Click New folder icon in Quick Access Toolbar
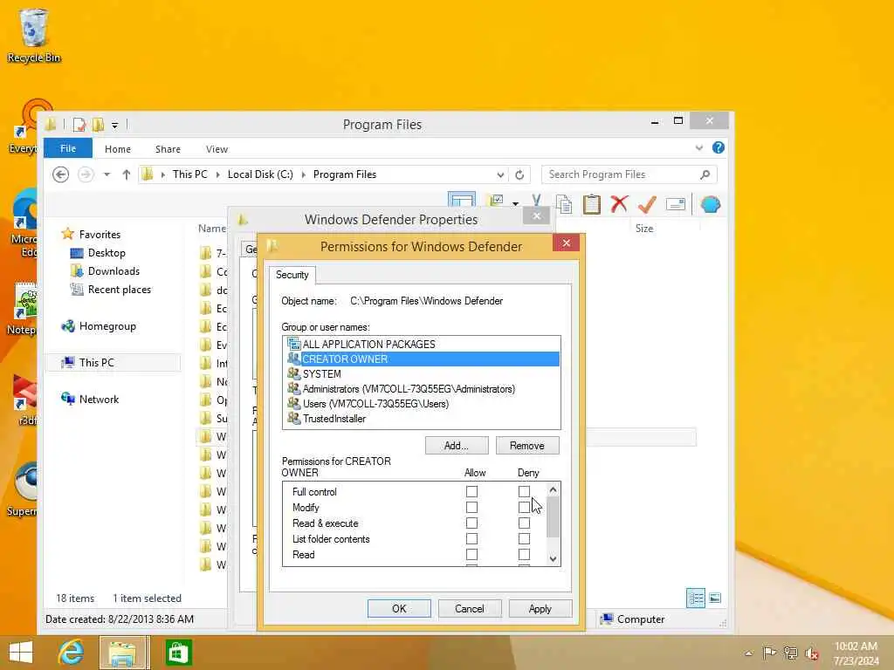The width and height of the screenshot is (894, 670). (x=98, y=124)
